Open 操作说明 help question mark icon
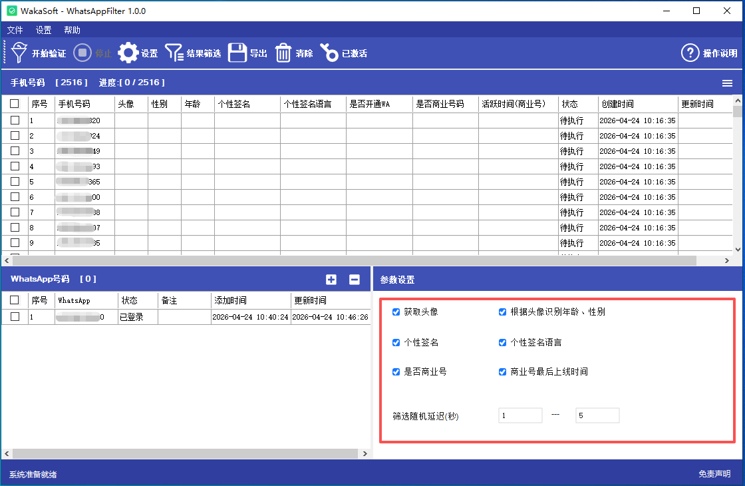Viewport: 745px width, 486px height. tap(690, 53)
